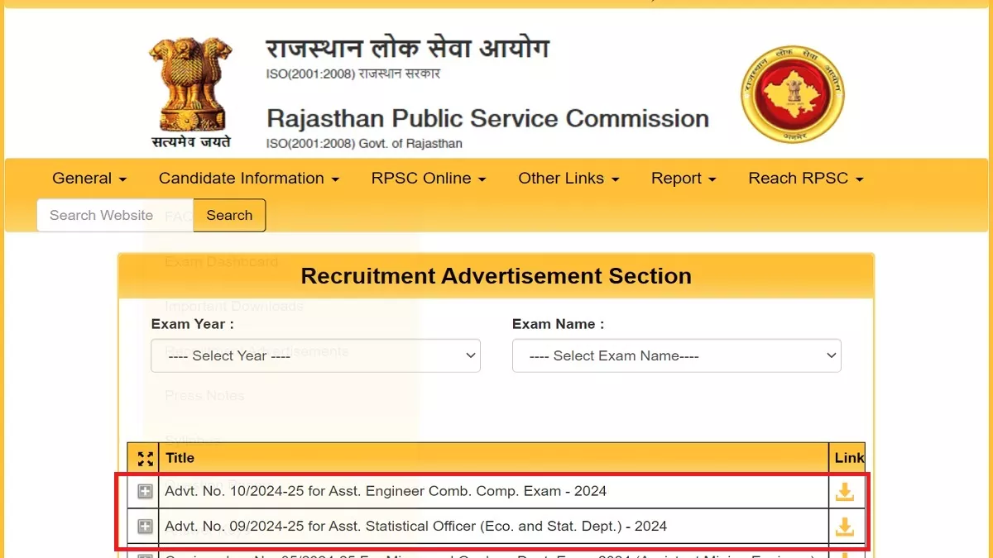Click the Search button
Image resolution: width=993 pixels, height=558 pixels.
point(229,215)
